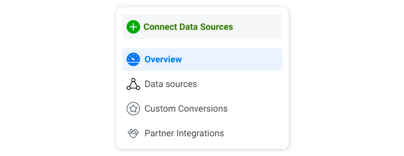Click the word 'Integrations' in the last menu item

(x=200, y=133)
